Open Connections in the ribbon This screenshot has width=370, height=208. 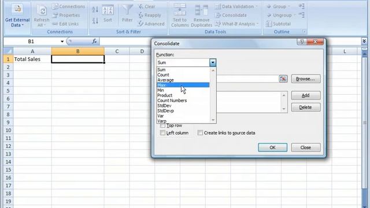click(x=68, y=6)
